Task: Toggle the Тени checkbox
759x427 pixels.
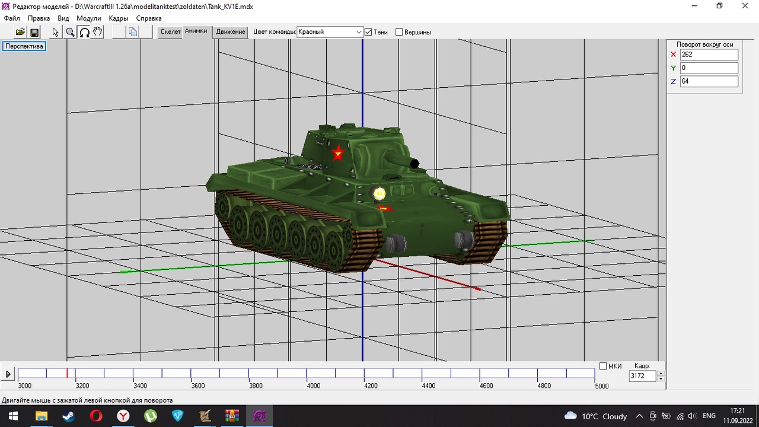Action: pyautogui.click(x=368, y=32)
